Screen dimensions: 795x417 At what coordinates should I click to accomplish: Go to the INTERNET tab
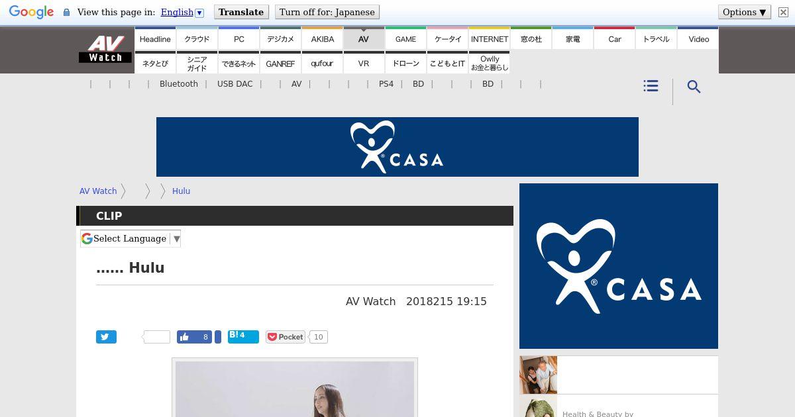click(489, 38)
